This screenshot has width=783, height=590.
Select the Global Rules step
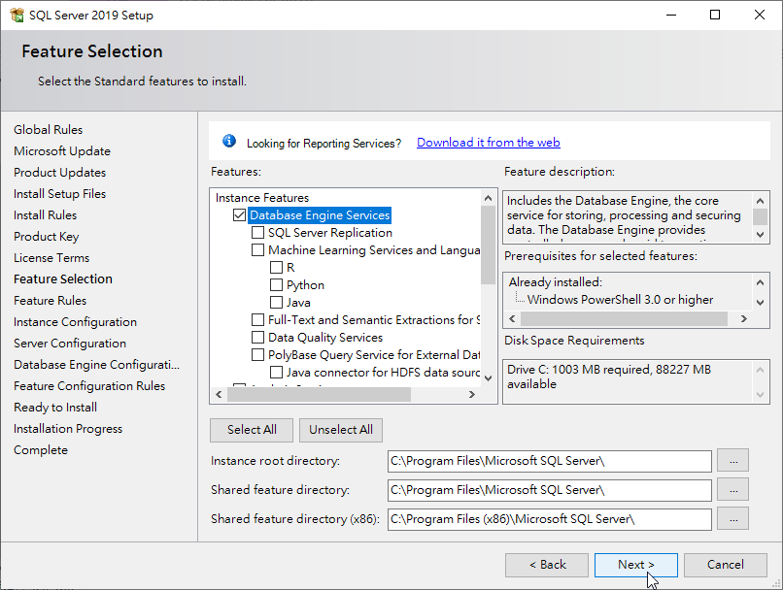48,130
